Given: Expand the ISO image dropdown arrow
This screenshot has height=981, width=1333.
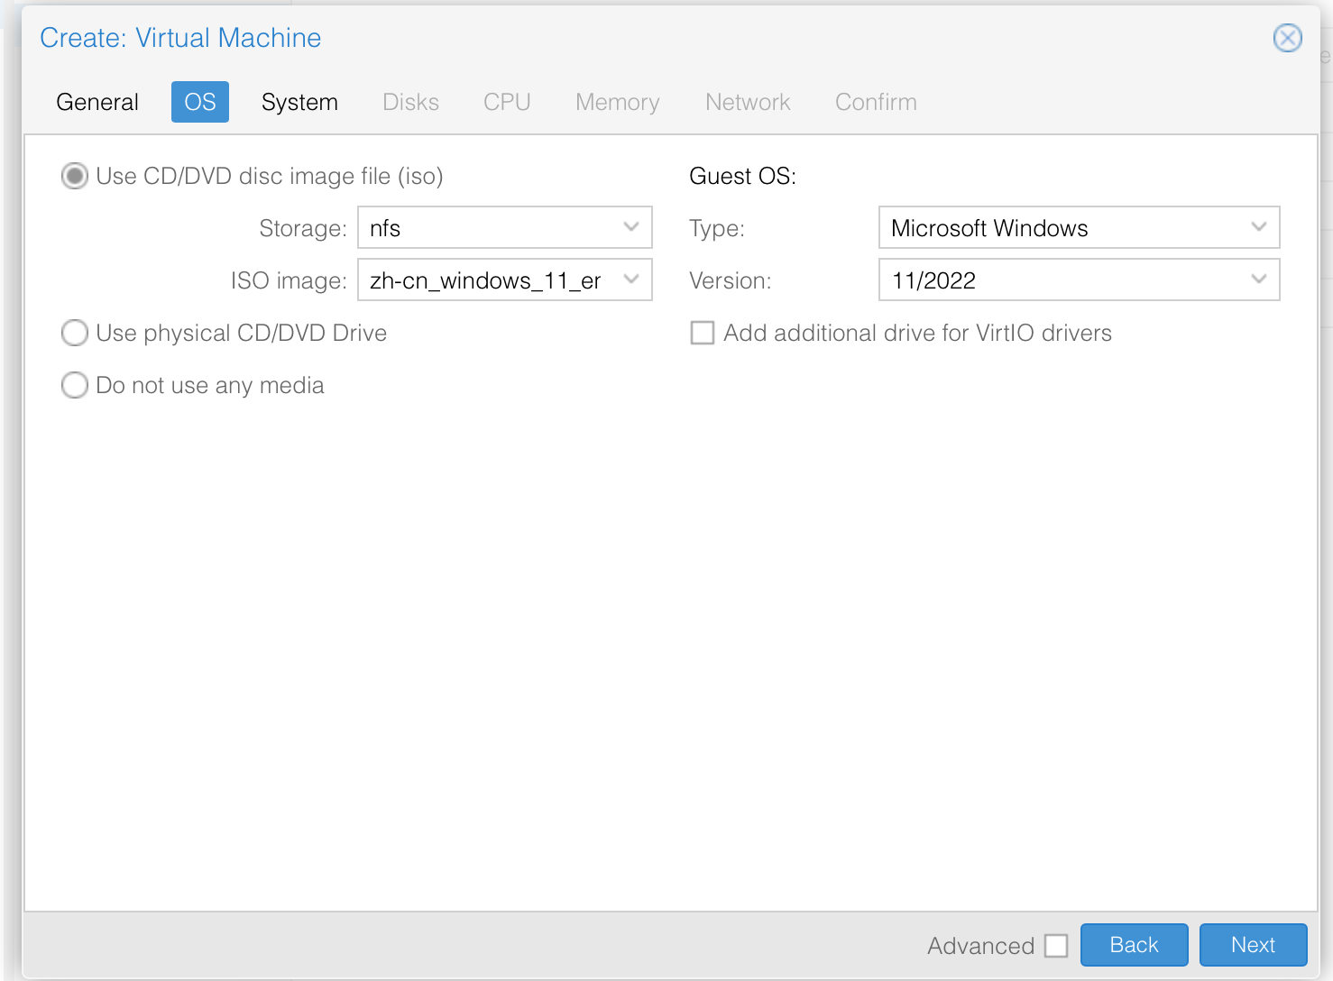Looking at the screenshot, I should point(631,280).
